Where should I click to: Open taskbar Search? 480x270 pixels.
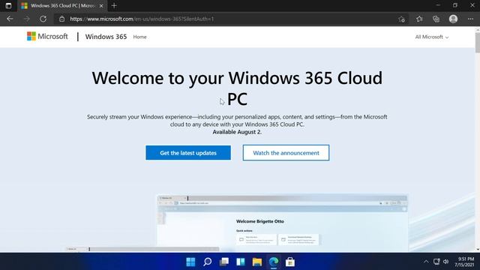pyautogui.click(x=208, y=262)
